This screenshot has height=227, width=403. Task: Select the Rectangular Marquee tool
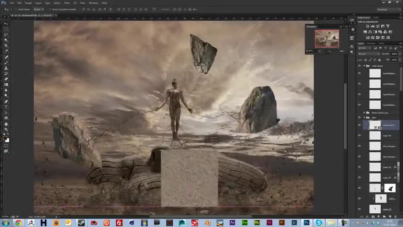point(6,29)
